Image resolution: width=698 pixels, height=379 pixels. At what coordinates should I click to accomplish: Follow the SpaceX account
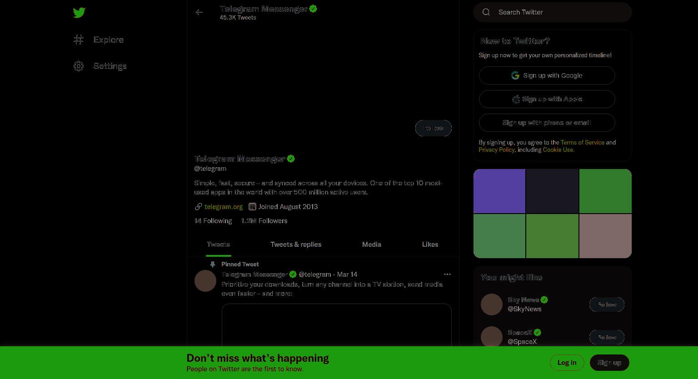(x=607, y=337)
